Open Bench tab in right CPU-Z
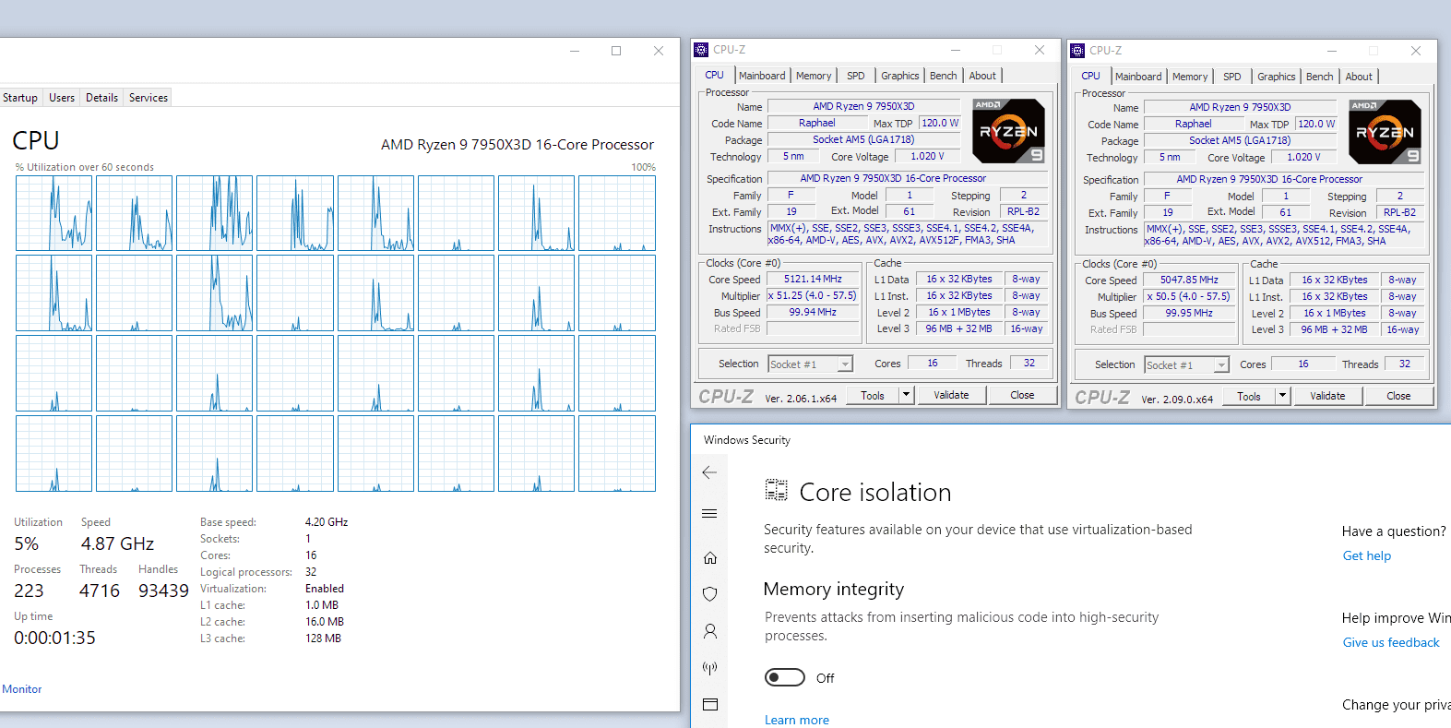 pyautogui.click(x=1320, y=77)
